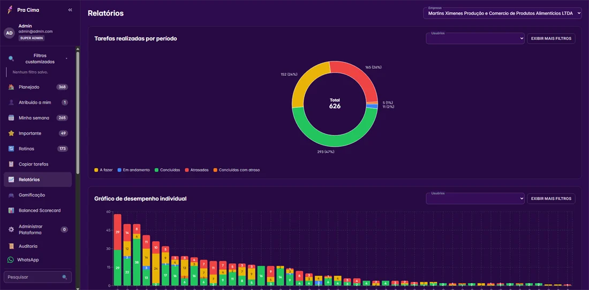Toggle the A fazer legend item

103,170
